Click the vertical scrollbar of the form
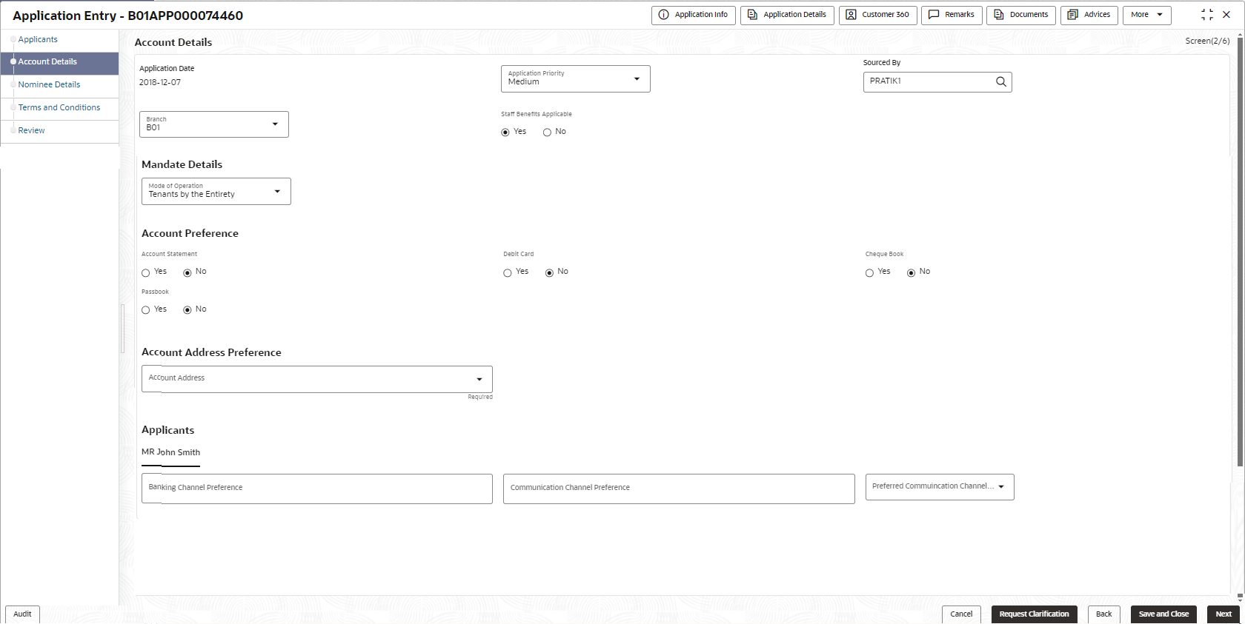1245x624 pixels. click(x=1240, y=252)
